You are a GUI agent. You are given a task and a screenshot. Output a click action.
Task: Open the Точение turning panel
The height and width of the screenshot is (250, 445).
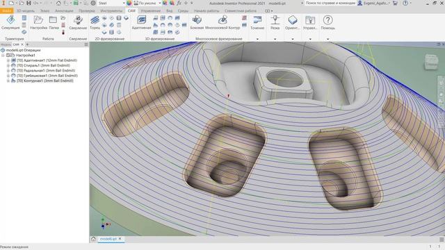[x=257, y=23]
